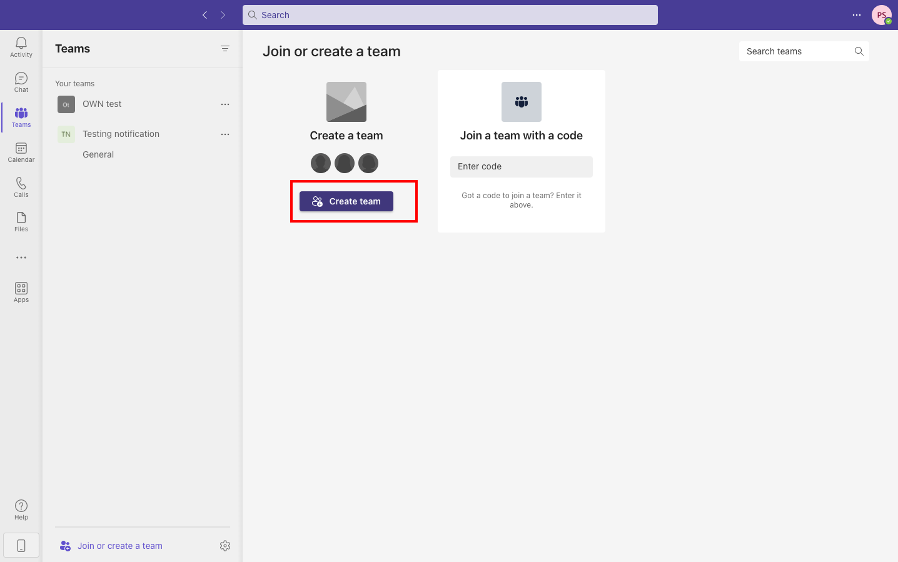The height and width of the screenshot is (562, 898).
Task: Open more options for OWN test
Action: (225, 104)
